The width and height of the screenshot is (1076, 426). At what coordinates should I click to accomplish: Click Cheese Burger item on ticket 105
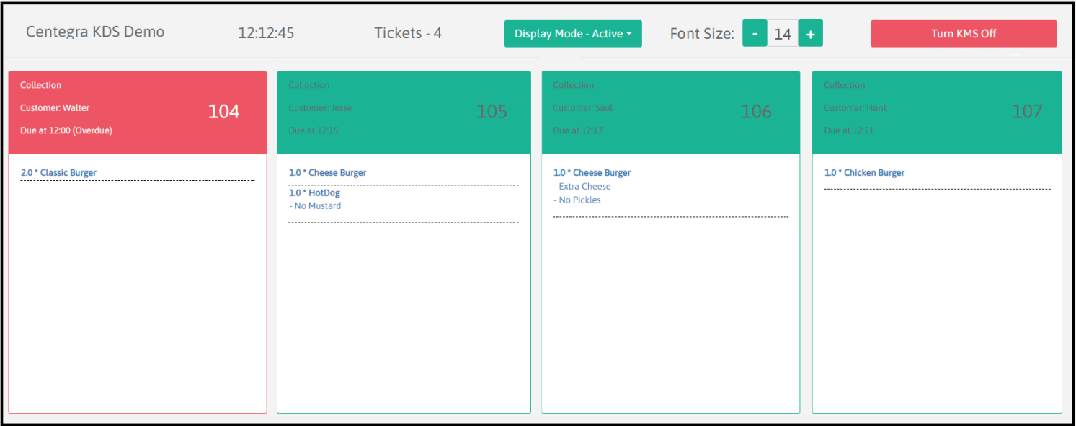pos(328,173)
